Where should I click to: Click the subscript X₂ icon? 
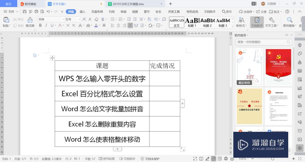click(x=74, y=25)
